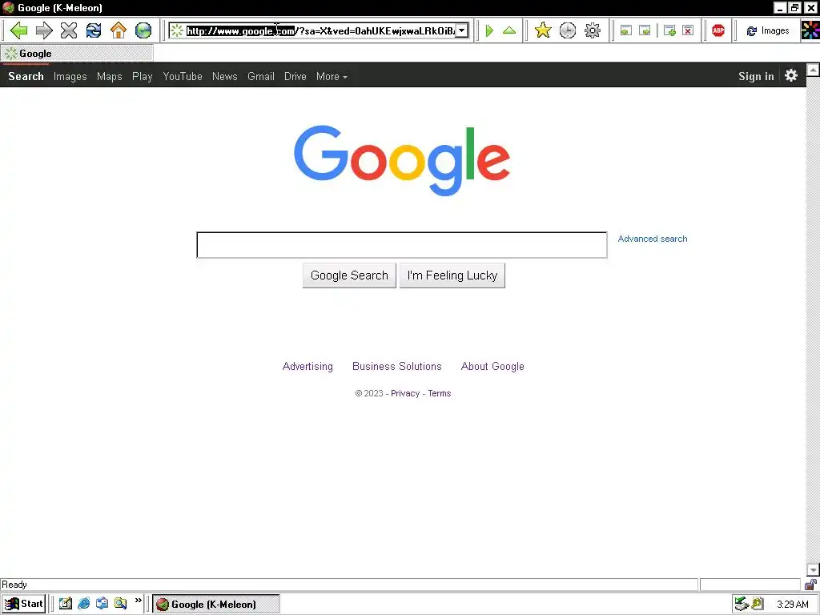Click the second system tray icon

point(758,604)
